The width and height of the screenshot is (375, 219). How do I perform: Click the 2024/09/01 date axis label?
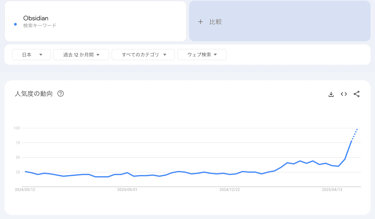[127, 189]
